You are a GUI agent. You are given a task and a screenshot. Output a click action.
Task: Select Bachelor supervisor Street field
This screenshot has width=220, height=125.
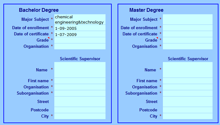(80, 102)
